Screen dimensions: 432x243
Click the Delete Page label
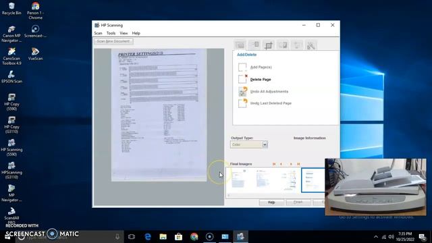click(x=261, y=80)
